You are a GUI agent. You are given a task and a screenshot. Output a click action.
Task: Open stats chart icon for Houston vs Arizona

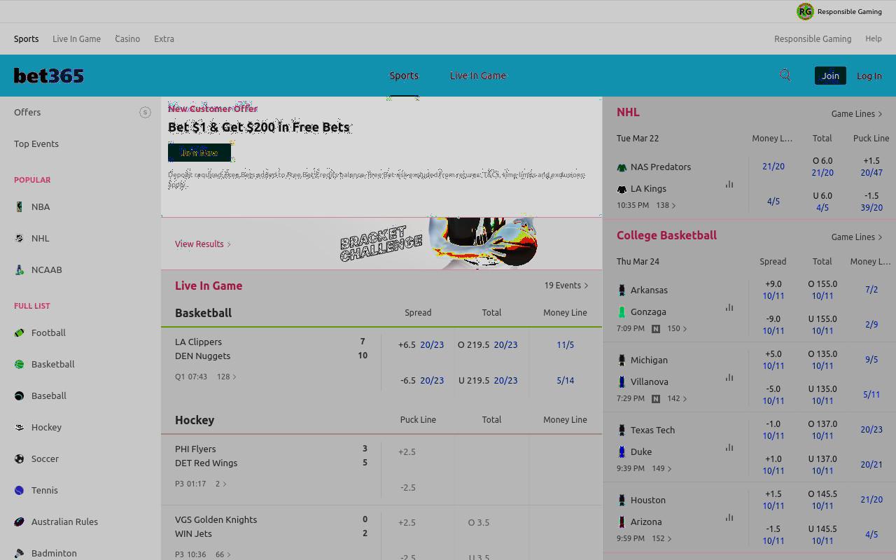coord(729,517)
